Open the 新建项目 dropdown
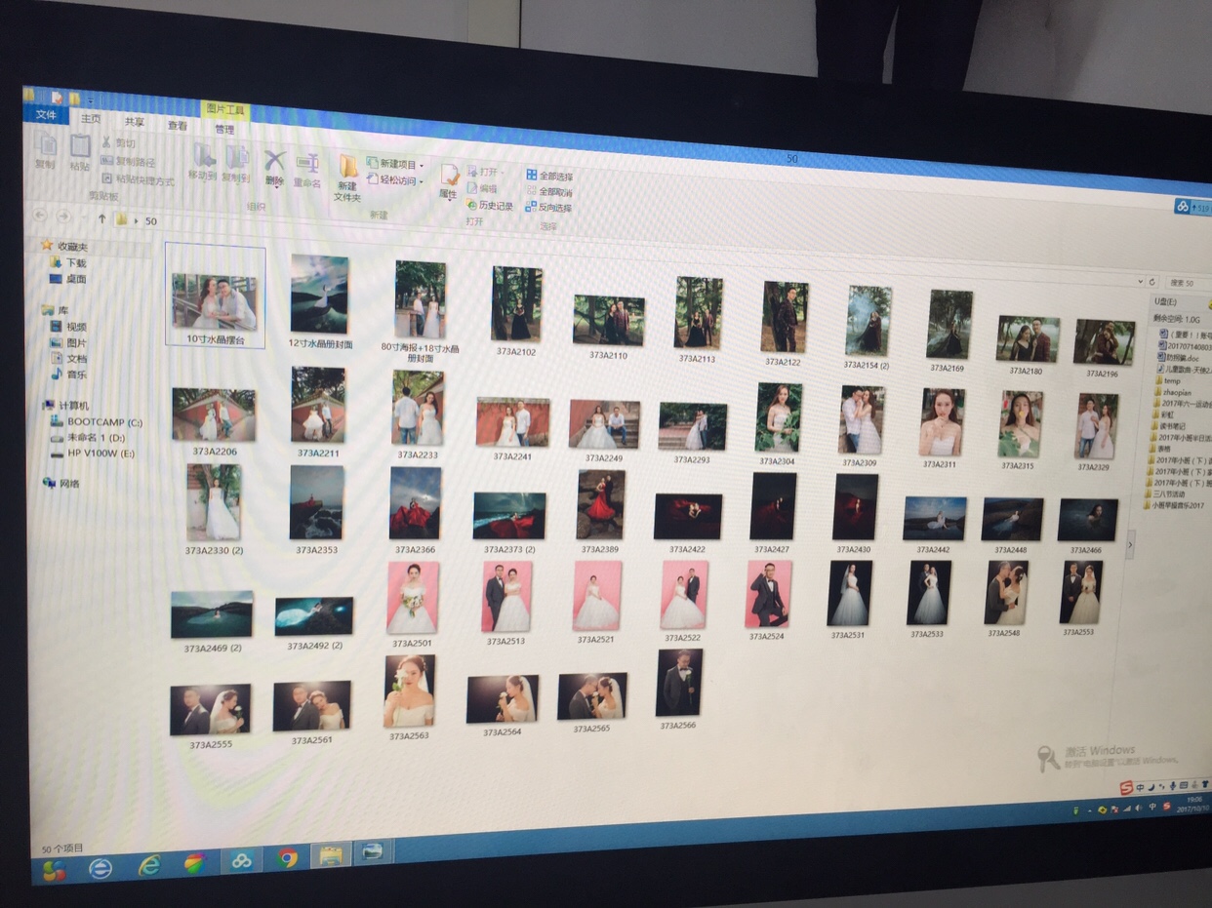Image resolution: width=1212 pixels, height=908 pixels. click(x=395, y=165)
